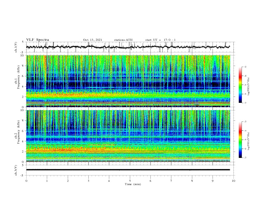Image resolution: width=263 pixels, height=203 pixels.
Task: Click inside the ch.2 spectrogram panel
Action: [x=128, y=136]
